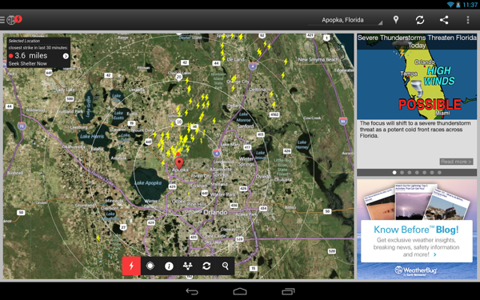Tap the location pin icon in top bar

click(x=396, y=20)
